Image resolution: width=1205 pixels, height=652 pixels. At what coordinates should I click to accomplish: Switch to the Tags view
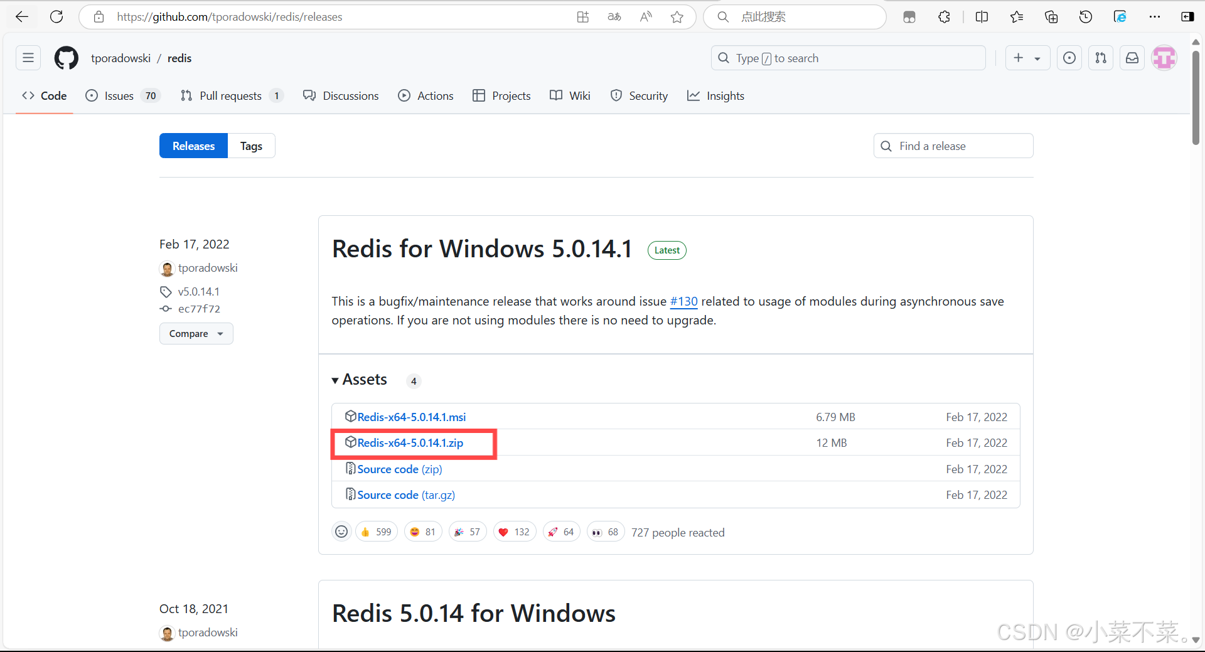tap(251, 146)
